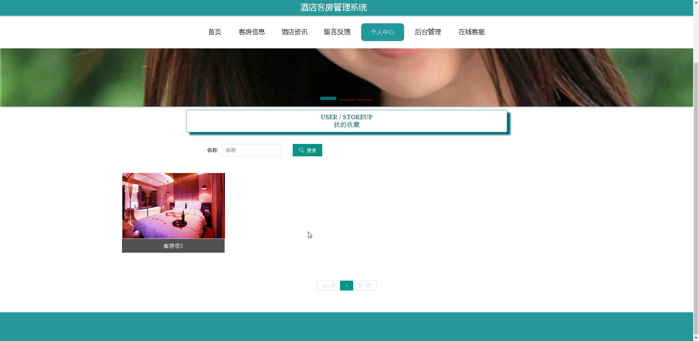Switch to the second carousel slide indicator

point(347,99)
